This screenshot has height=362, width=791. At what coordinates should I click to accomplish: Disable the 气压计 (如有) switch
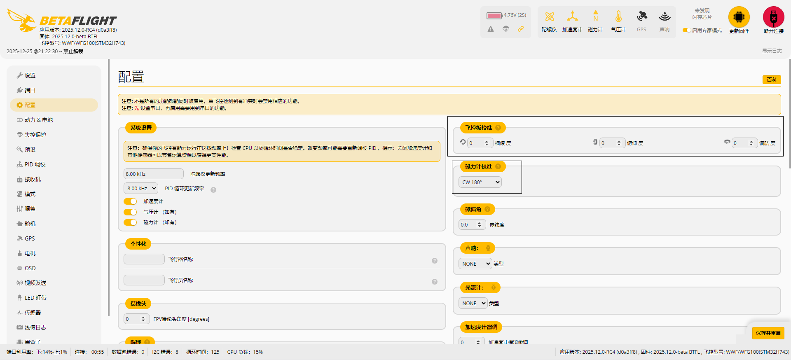click(x=130, y=212)
